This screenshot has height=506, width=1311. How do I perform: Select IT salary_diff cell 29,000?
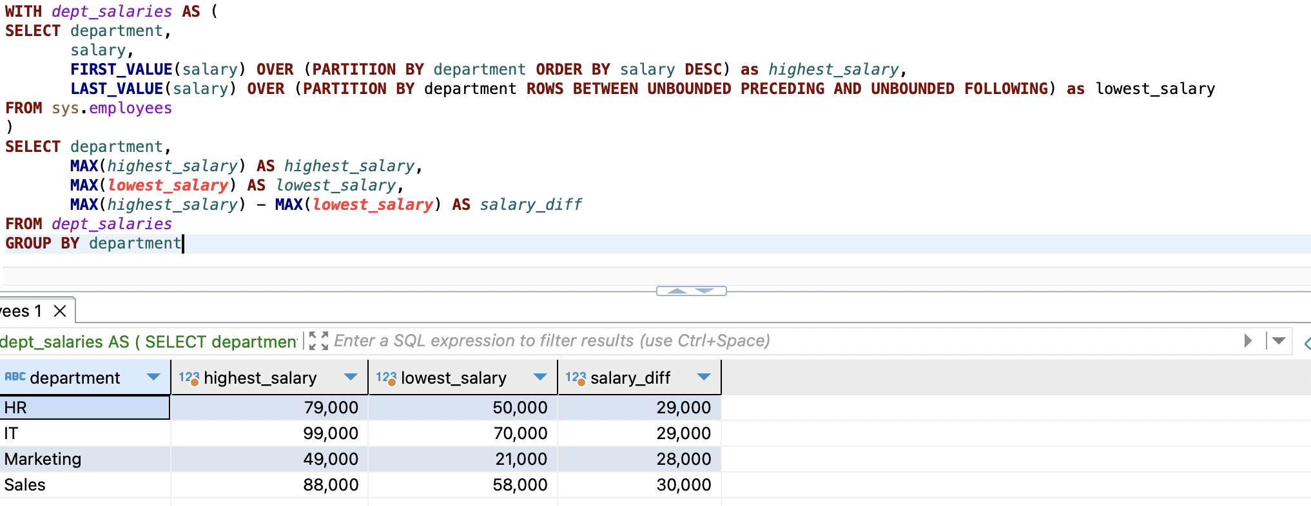639,433
